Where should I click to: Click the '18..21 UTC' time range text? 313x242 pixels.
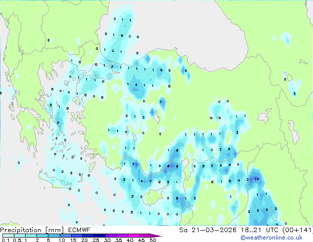[260, 230]
